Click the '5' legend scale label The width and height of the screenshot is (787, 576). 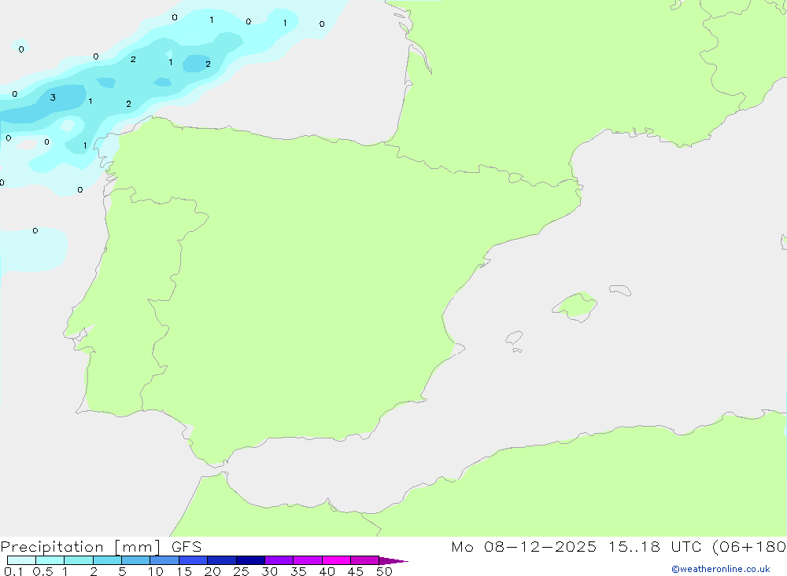(x=122, y=571)
